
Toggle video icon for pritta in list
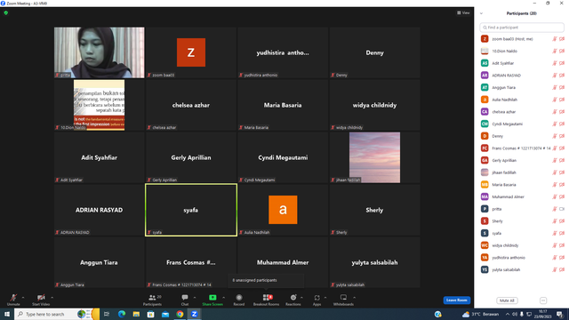562,209
